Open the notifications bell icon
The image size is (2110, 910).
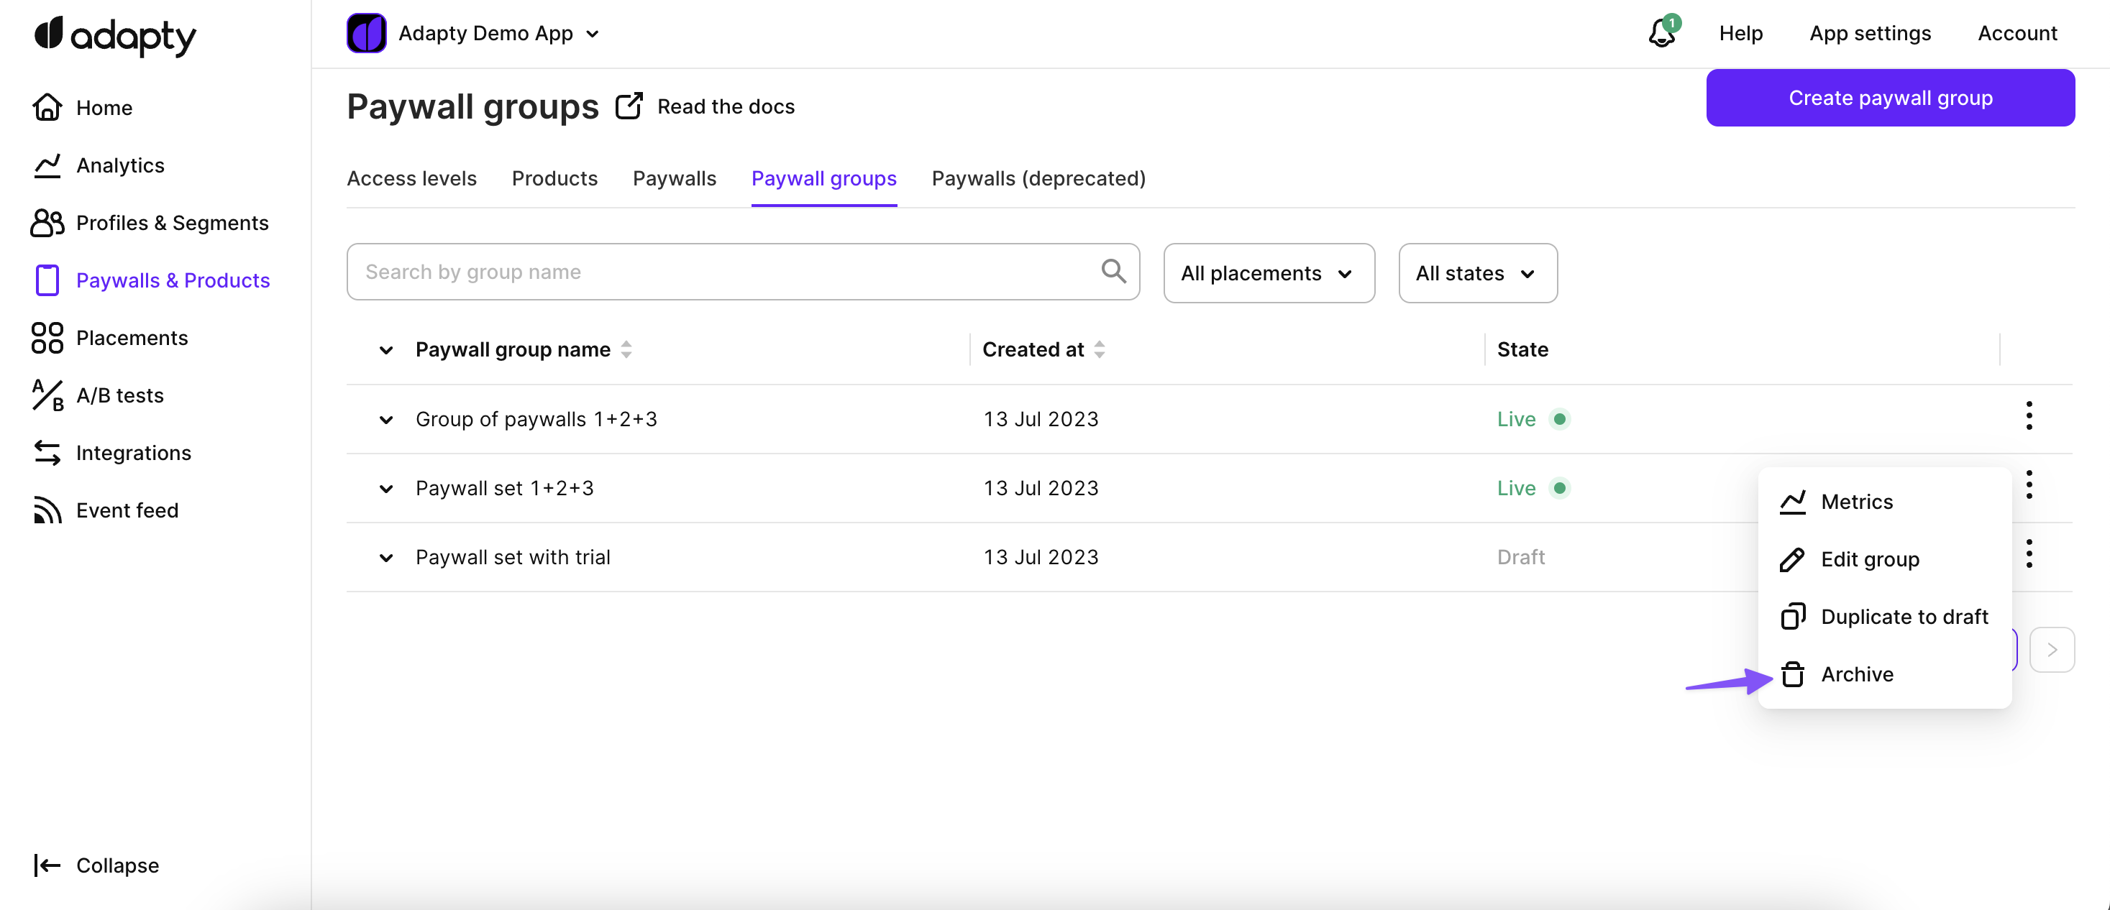coord(1662,34)
